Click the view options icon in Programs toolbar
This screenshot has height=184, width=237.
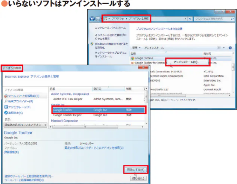(219, 48)
